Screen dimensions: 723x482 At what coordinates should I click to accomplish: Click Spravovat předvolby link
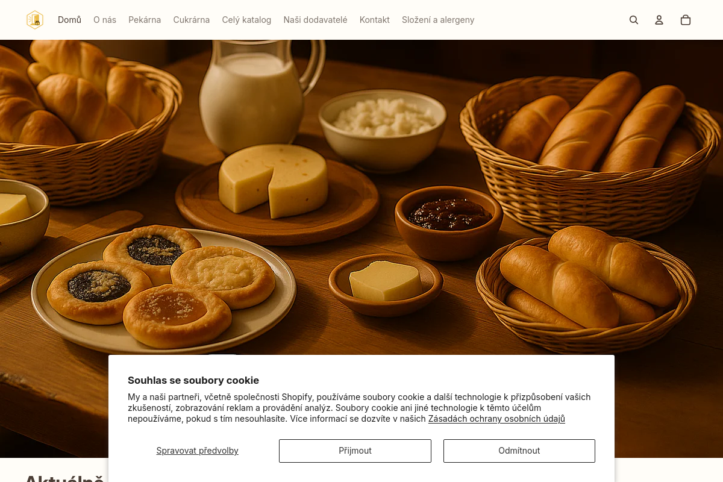[x=198, y=451]
